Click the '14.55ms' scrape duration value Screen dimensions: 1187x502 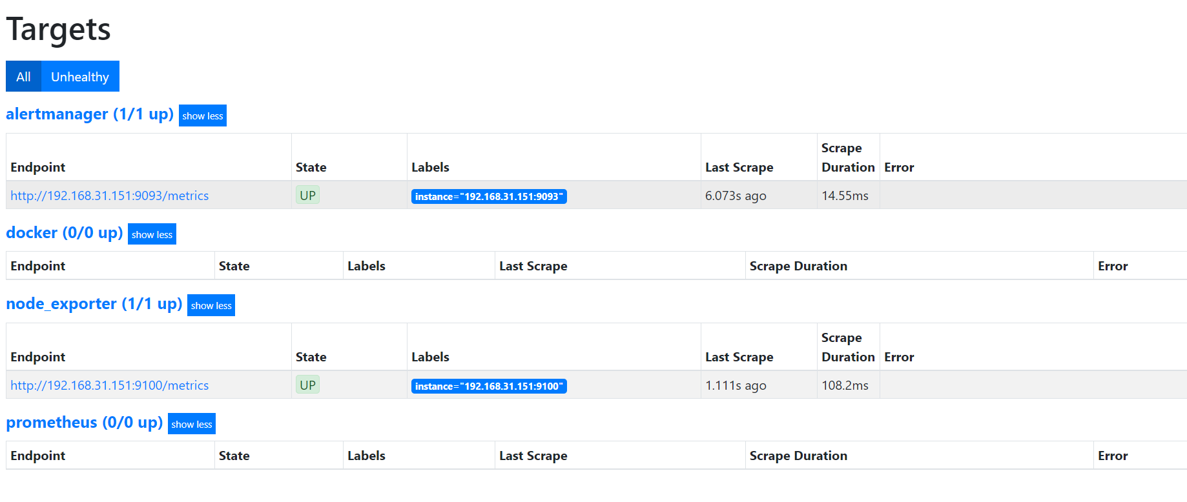point(845,196)
